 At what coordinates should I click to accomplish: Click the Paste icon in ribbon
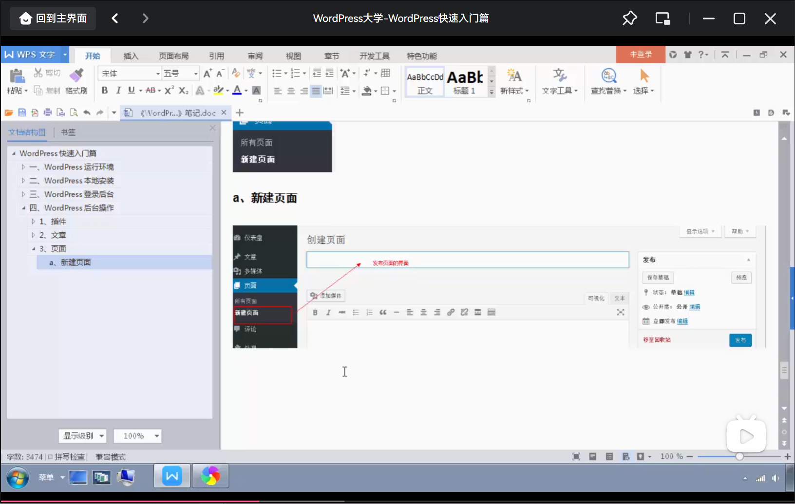pos(17,76)
